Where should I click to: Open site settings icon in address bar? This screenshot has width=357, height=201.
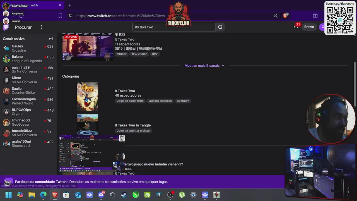click(x=70, y=16)
